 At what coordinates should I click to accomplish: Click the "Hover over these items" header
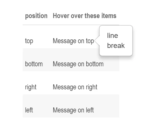tap(84, 16)
